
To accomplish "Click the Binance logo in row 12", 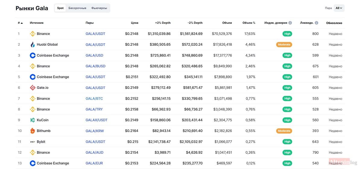I will pyautogui.click(x=33, y=152).
